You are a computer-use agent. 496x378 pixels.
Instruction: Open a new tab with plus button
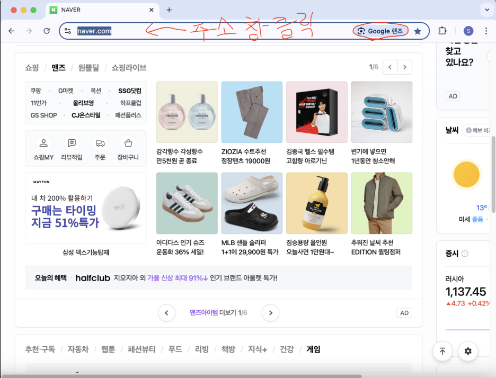click(169, 10)
